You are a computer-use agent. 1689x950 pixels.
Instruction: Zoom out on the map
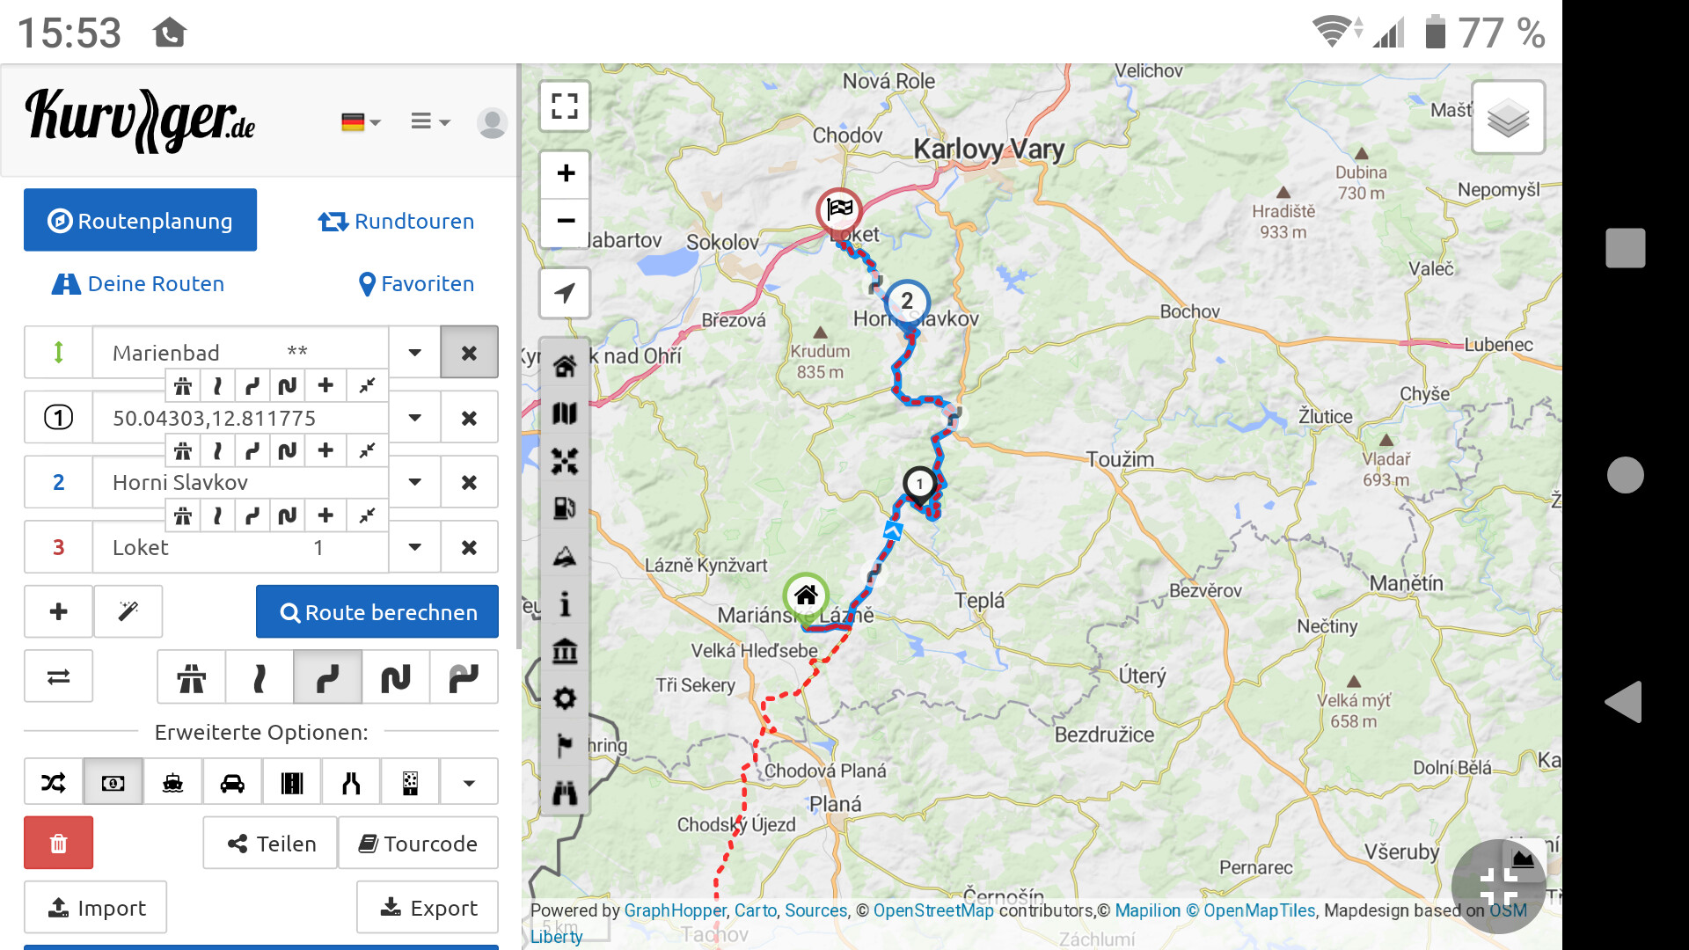[565, 221]
